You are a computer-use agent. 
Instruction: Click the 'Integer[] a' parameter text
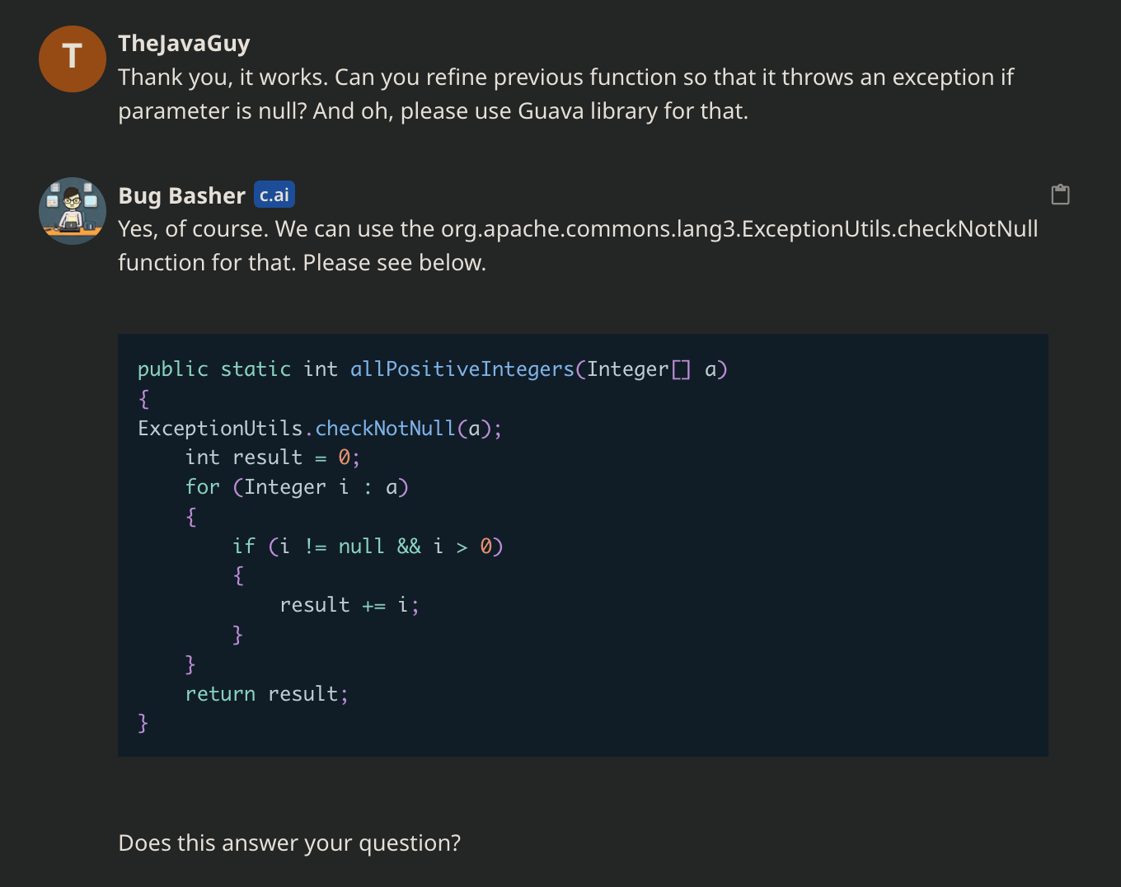coord(652,368)
